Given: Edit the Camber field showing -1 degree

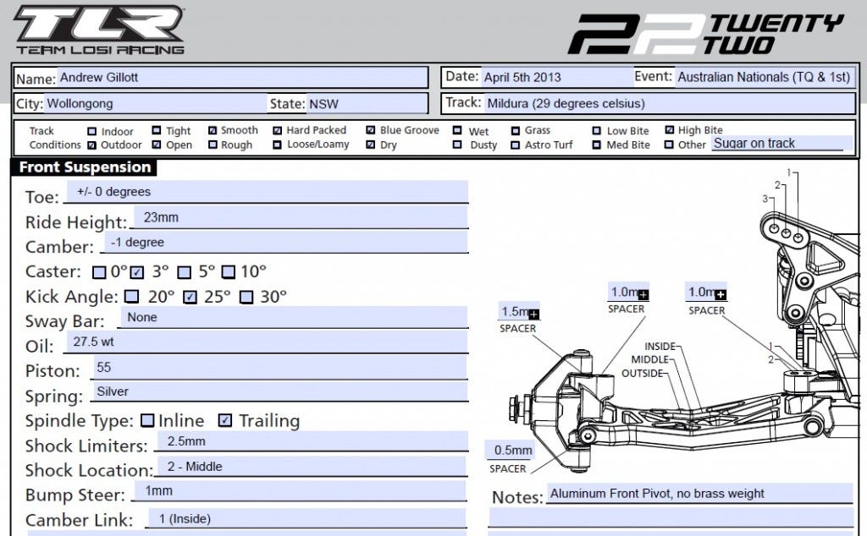Looking at the screenshot, I should pos(286,243).
